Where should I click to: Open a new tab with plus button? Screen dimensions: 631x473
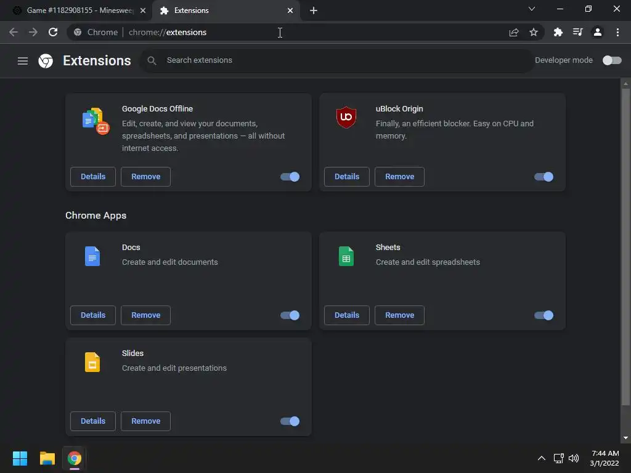[314, 10]
